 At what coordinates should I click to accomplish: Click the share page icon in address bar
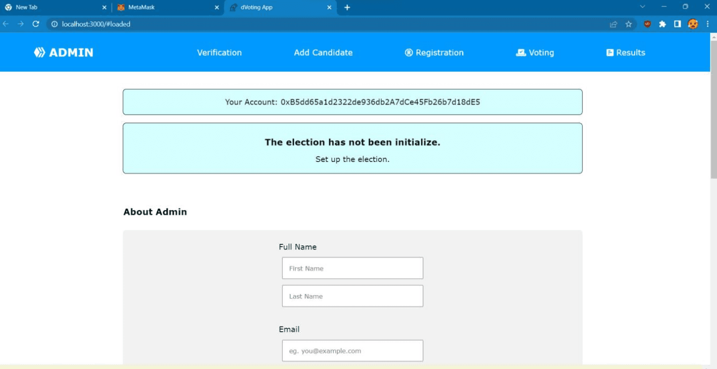[613, 24]
